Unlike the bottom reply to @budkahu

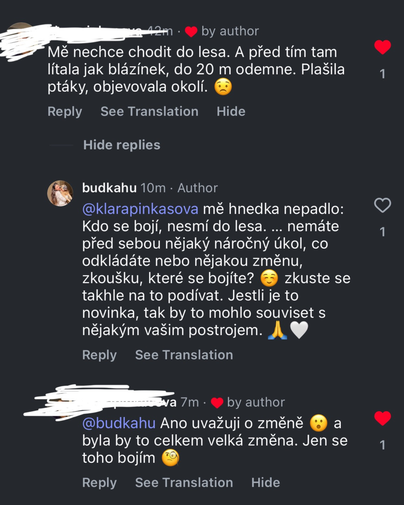[382, 418]
